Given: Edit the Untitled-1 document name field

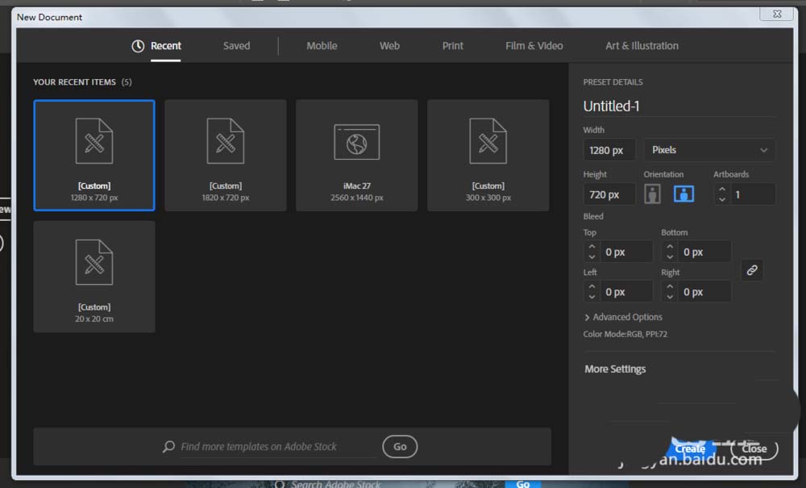Looking at the screenshot, I should pos(679,106).
